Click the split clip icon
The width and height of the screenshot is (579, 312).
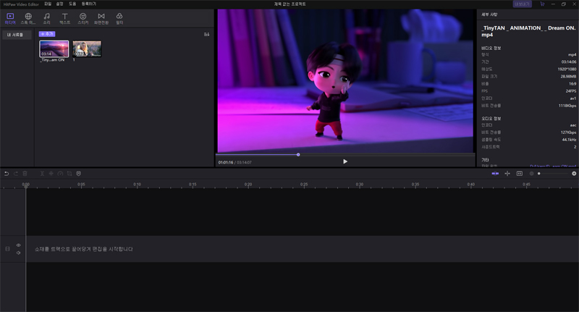click(x=42, y=174)
